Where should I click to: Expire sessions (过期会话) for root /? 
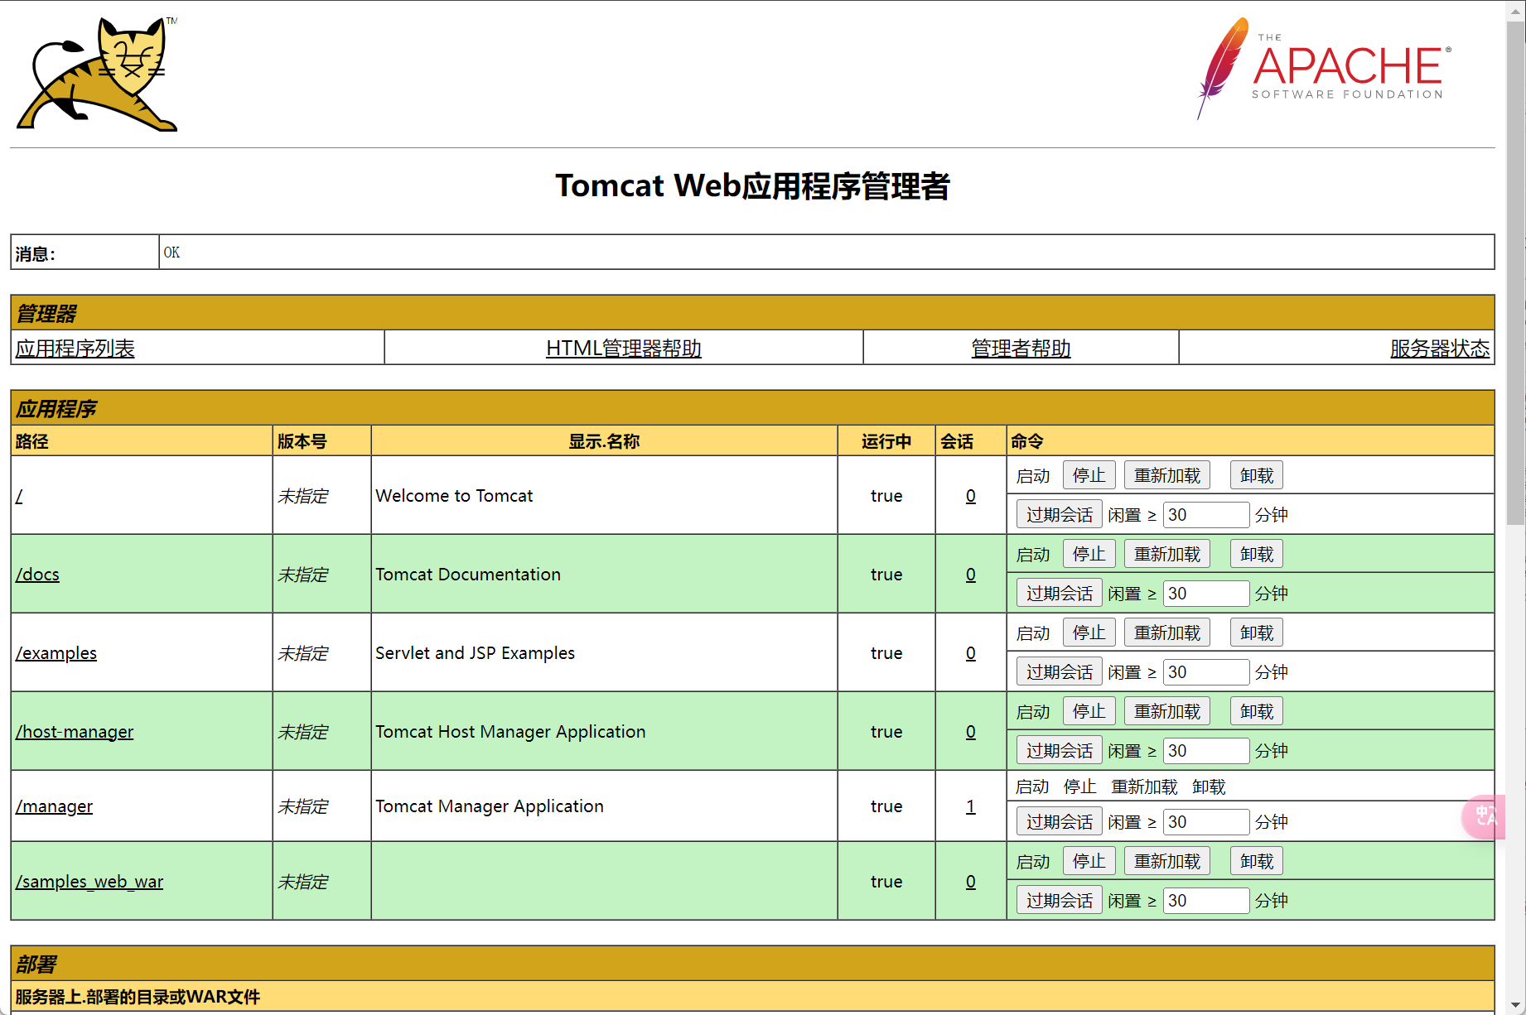coord(1060,514)
